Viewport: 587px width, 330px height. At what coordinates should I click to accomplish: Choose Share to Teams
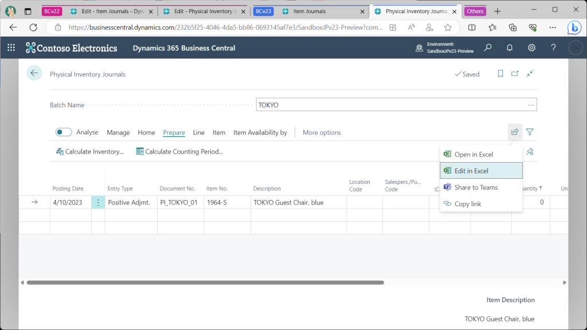481,187
